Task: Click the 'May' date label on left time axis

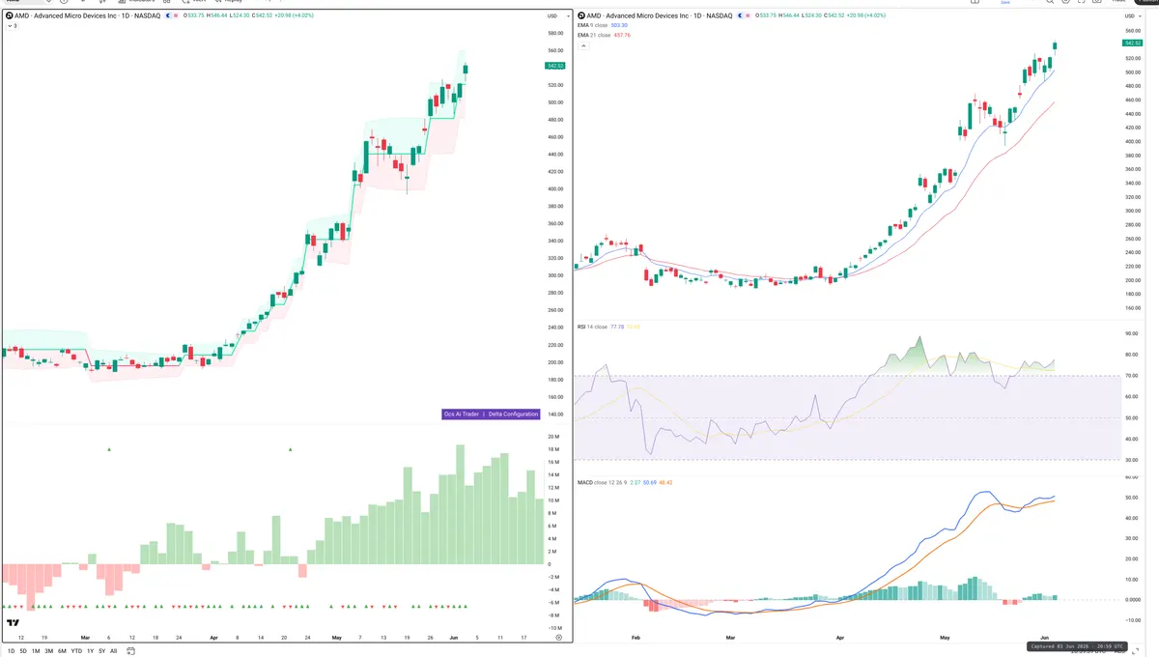Action: (x=336, y=638)
